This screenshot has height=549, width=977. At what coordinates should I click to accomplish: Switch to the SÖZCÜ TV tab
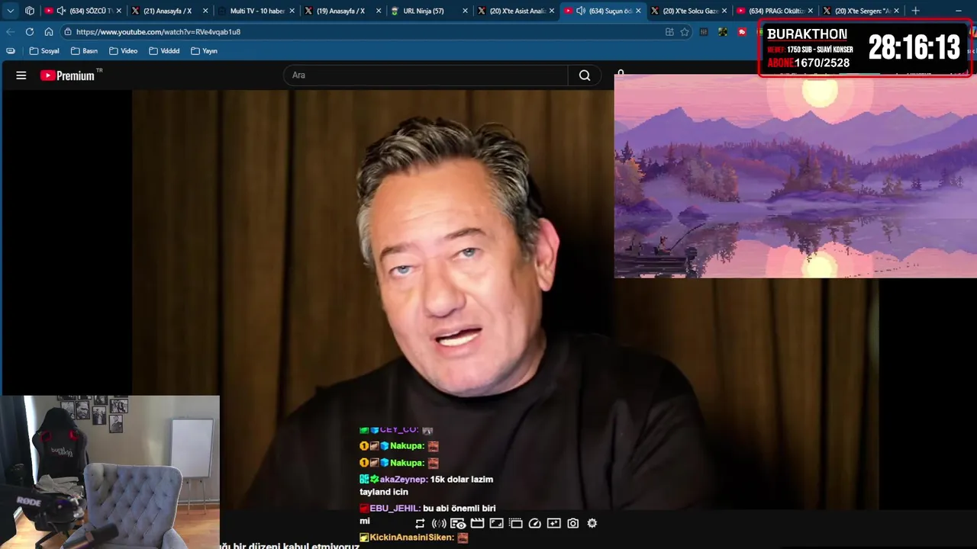82,11
